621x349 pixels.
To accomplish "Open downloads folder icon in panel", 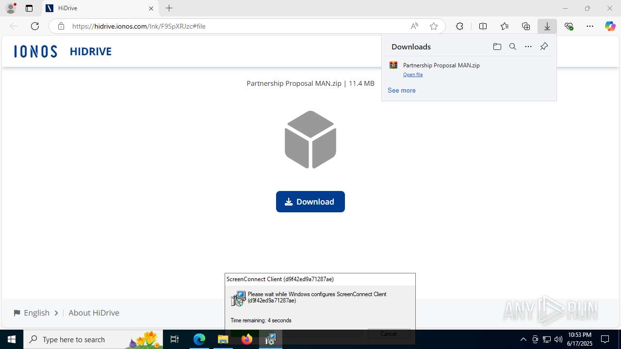I will 497,47.
